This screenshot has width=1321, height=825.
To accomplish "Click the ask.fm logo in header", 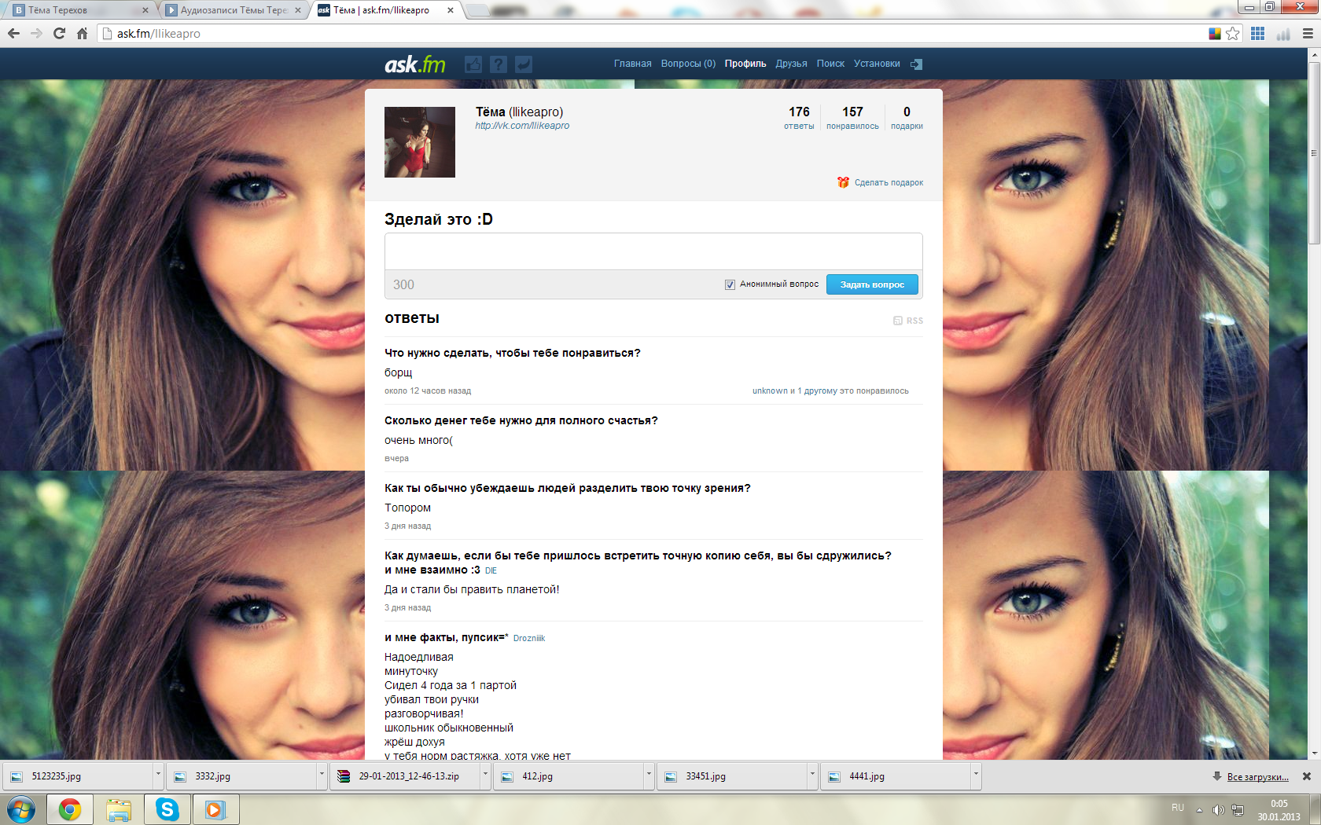I will 414,64.
